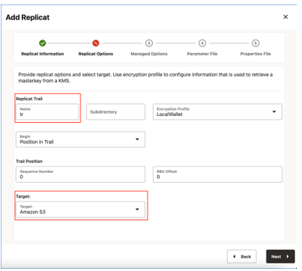
Task: Focus the Replicat Trail Name field
Action: coord(47,112)
